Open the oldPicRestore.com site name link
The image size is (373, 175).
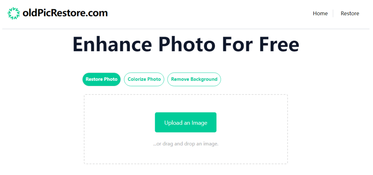click(x=65, y=13)
